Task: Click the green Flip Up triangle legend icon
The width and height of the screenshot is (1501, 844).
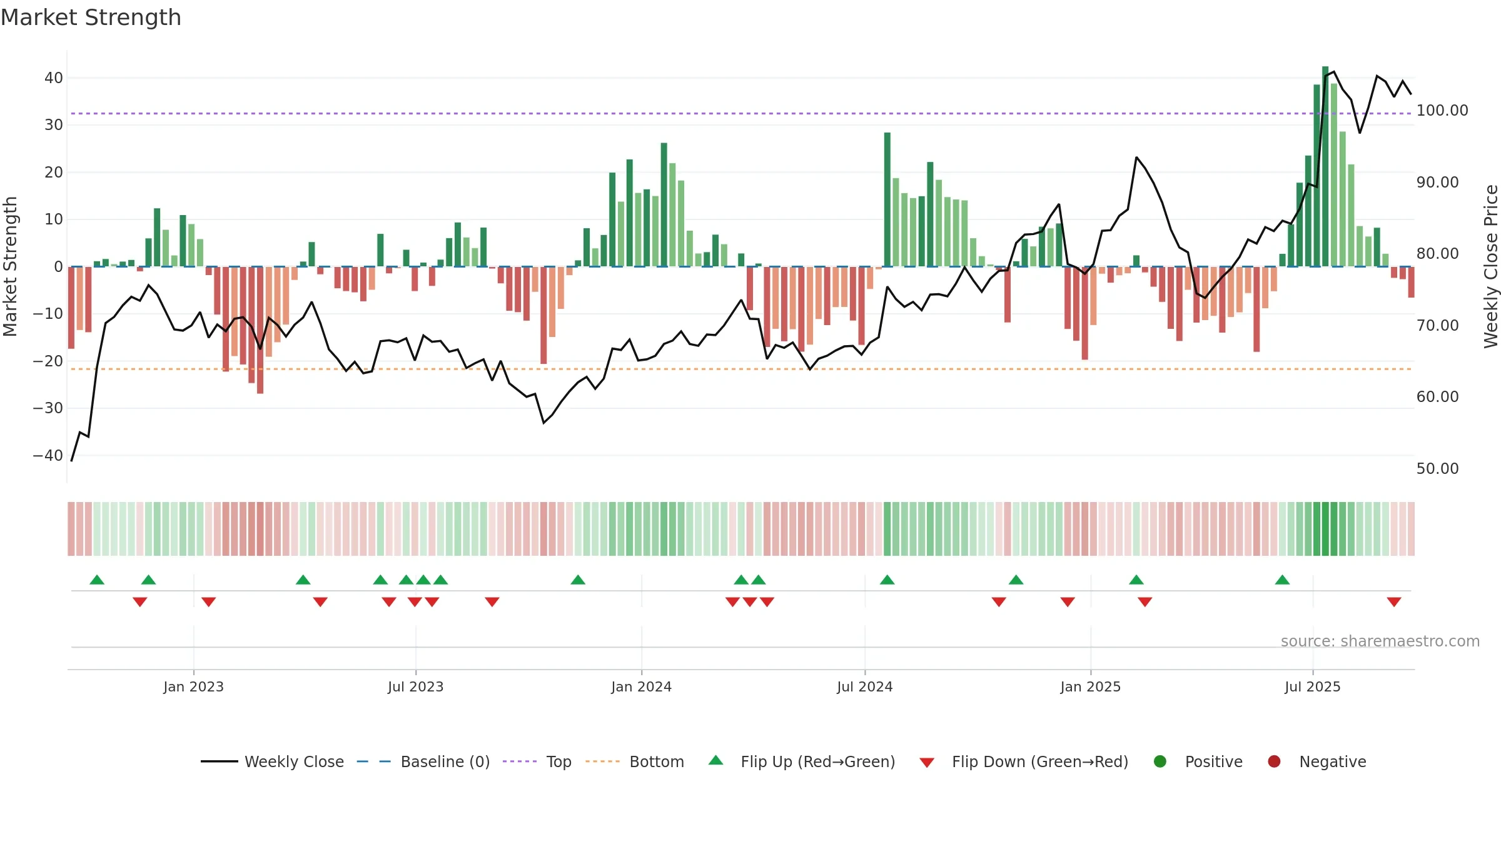Action: pyautogui.click(x=716, y=760)
